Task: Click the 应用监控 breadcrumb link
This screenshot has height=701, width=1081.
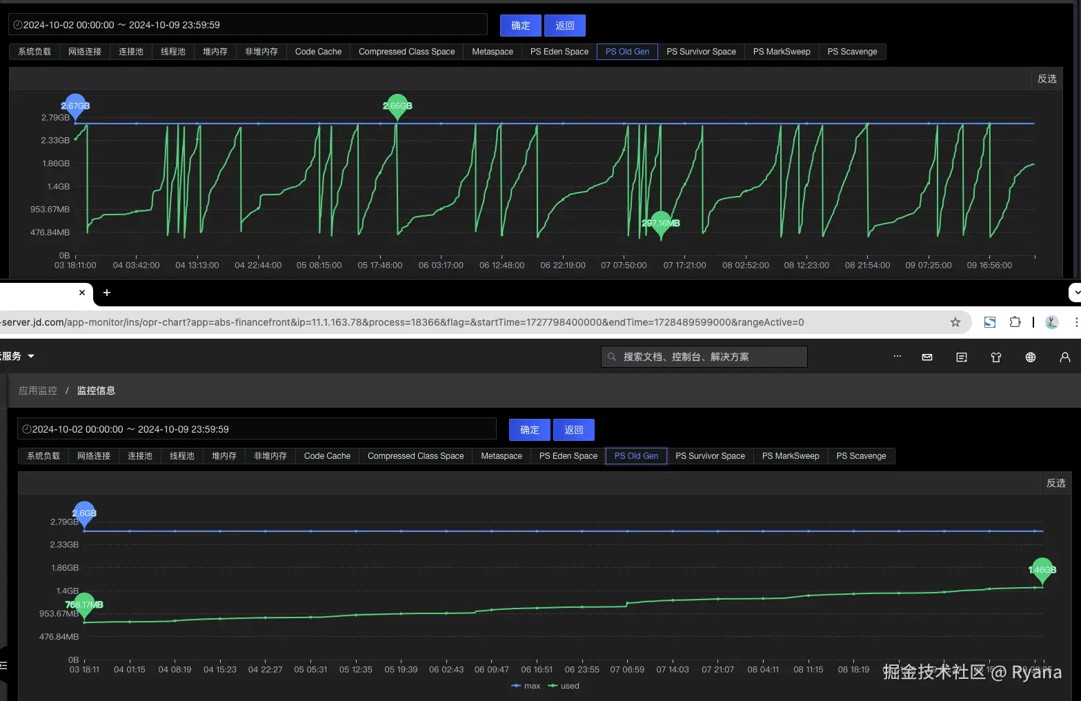Action: tap(38, 391)
